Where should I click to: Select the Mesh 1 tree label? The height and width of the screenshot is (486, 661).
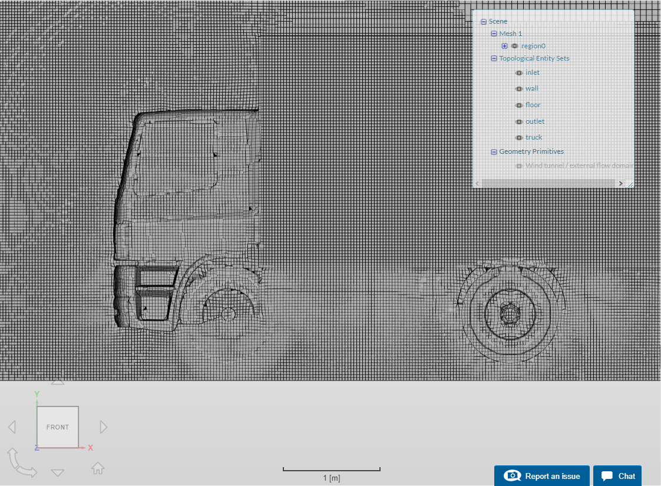tap(511, 34)
